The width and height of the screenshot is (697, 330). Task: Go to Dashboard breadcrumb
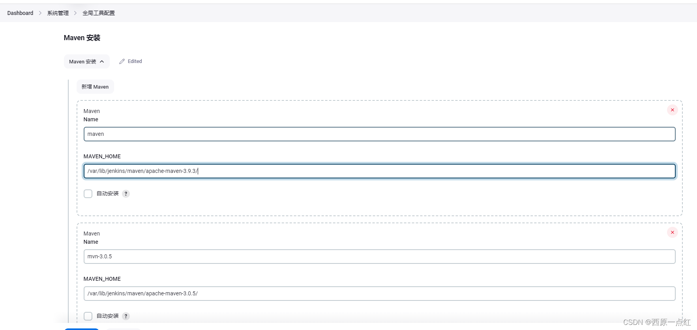point(20,13)
